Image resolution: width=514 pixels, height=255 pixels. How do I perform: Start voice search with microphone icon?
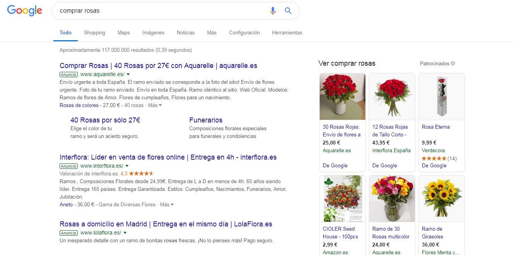[273, 11]
